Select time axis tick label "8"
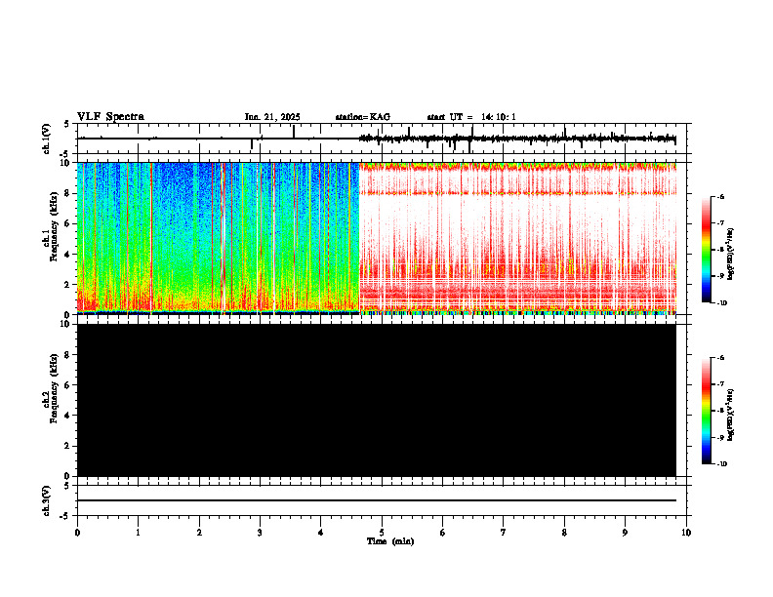Viewport: 773px width, 597px height. pyautogui.click(x=564, y=533)
